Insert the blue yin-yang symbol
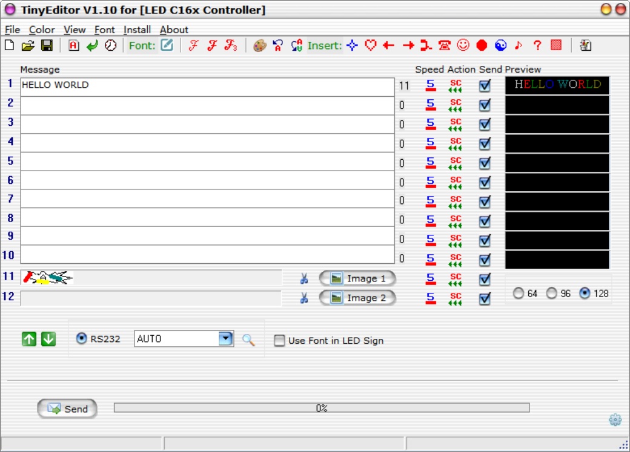Image resolution: width=630 pixels, height=452 pixels. tap(500, 45)
